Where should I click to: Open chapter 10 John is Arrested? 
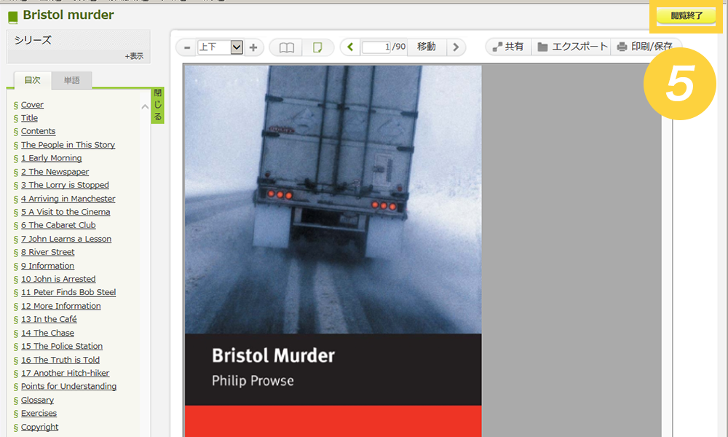[x=58, y=279]
